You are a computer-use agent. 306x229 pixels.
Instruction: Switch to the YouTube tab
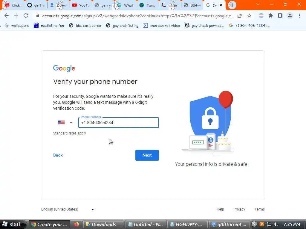tap(81, 5)
